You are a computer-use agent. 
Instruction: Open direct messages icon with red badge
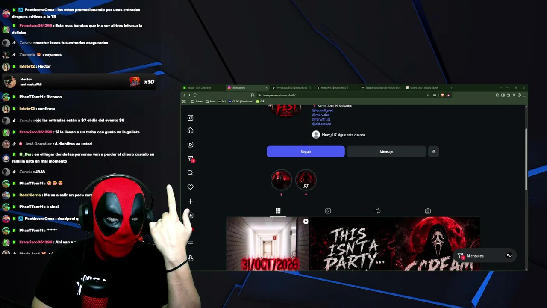[191, 159]
